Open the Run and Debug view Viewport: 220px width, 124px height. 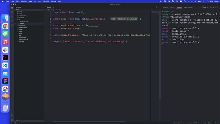point(12,20)
